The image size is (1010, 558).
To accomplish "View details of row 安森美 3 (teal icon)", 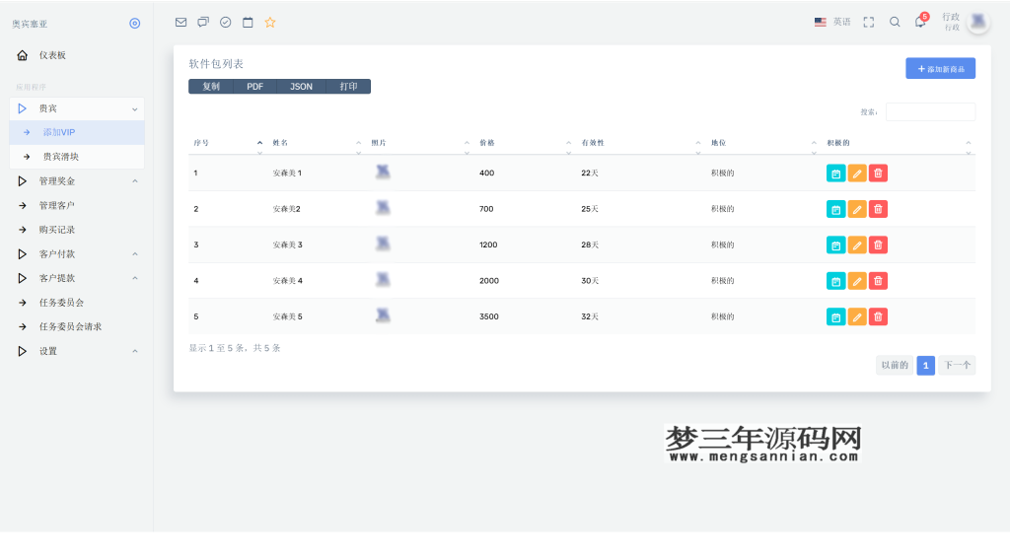I will (x=835, y=245).
